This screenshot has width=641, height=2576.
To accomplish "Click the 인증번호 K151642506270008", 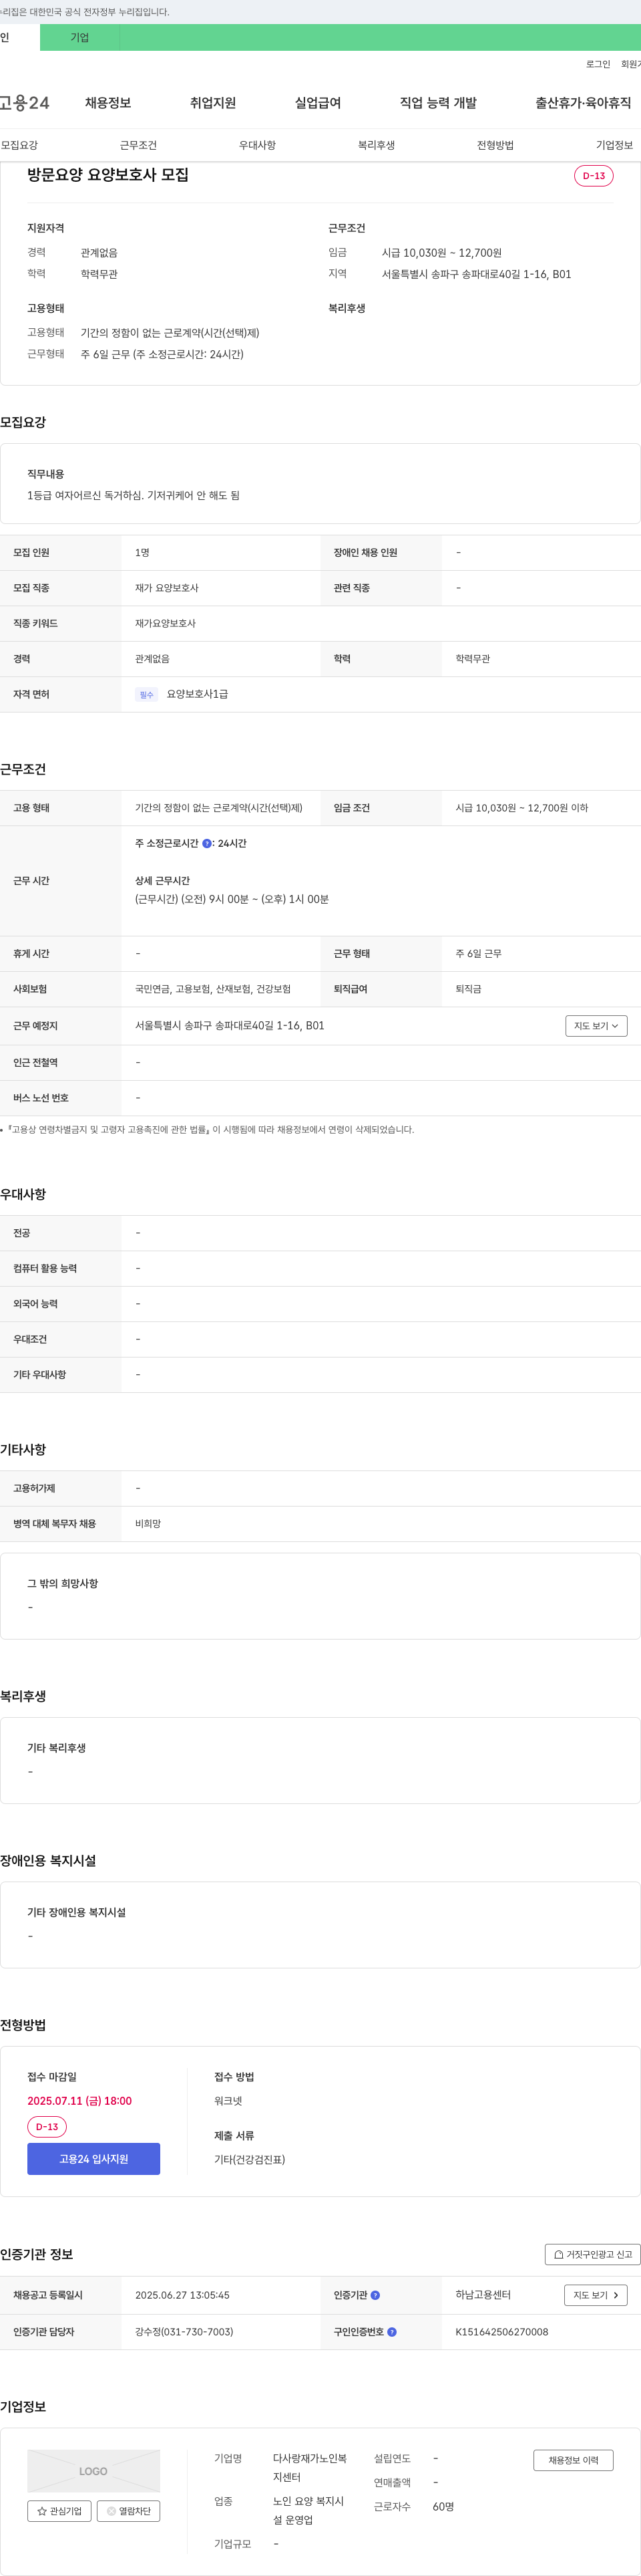I will tap(502, 2332).
